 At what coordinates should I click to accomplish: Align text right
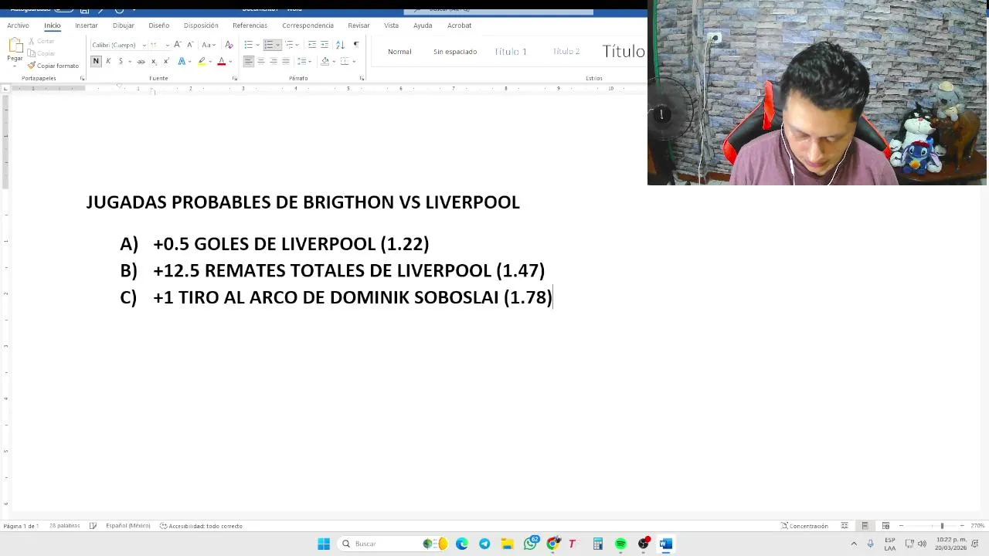pyautogui.click(x=273, y=61)
